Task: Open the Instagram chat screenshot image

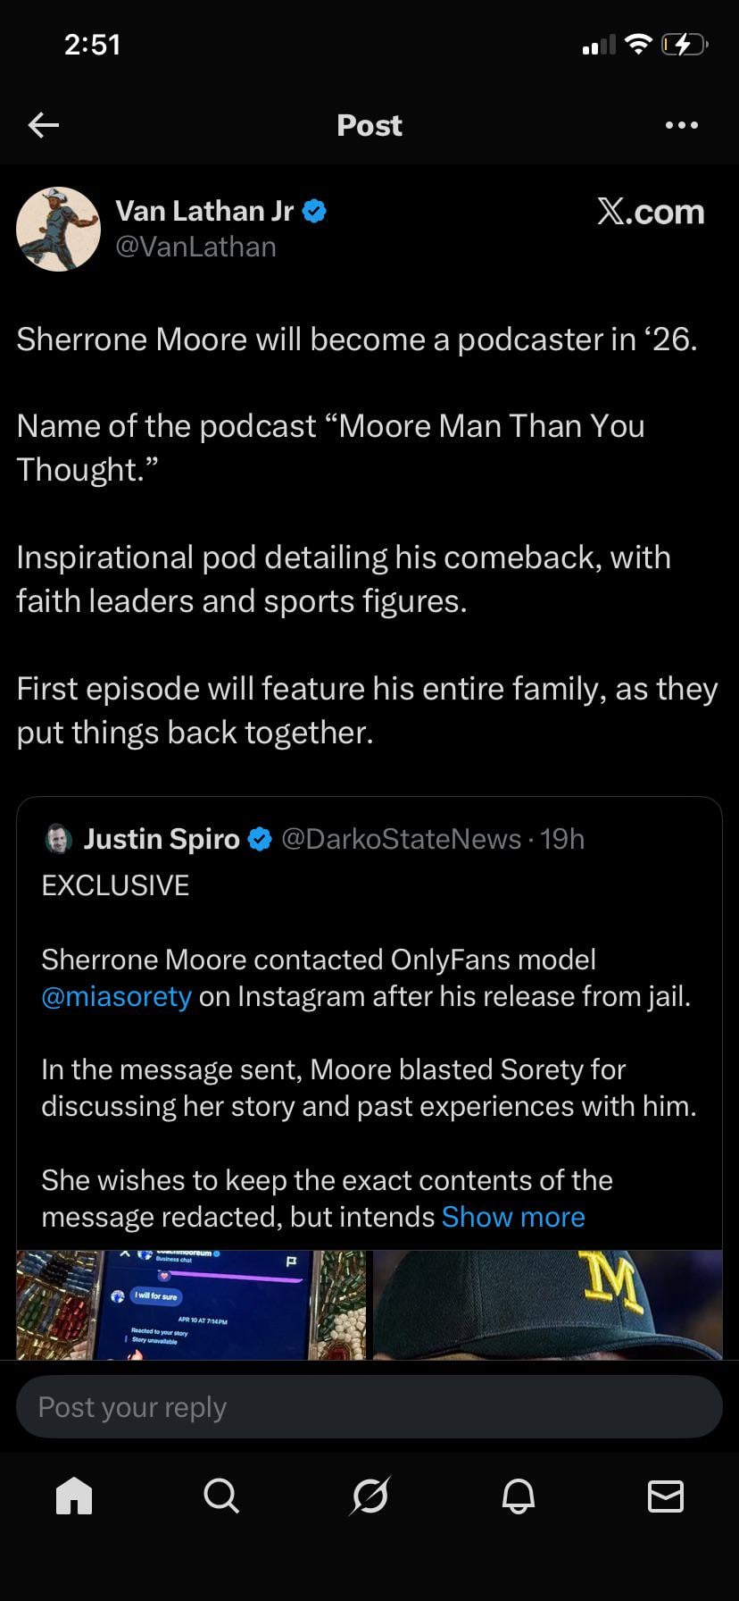Action: (191, 1305)
